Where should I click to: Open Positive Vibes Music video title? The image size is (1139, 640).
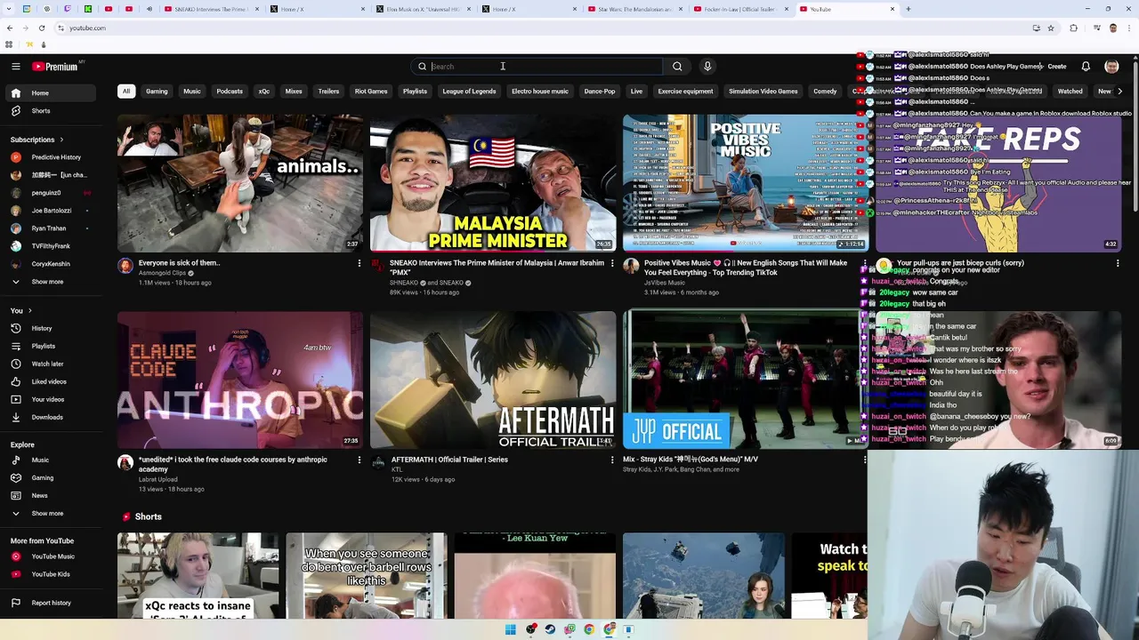coord(746,268)
